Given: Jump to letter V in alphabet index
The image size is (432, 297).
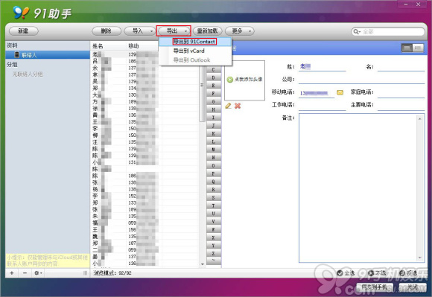Looking at the screenshot, I should 214,222.
